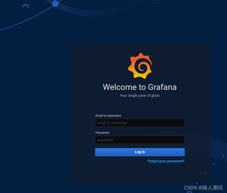
Task: Focus the Email or username input field
Action: pos(140,123)
